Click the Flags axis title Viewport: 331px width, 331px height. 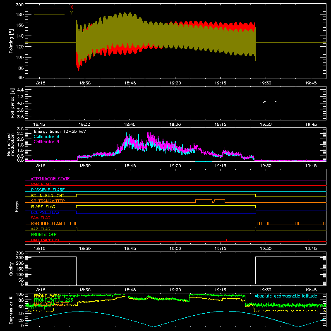[17, 206]
